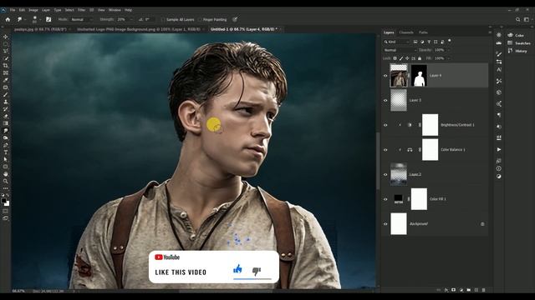
Task: Select the Zoom tool
Action: click(6, 181)
